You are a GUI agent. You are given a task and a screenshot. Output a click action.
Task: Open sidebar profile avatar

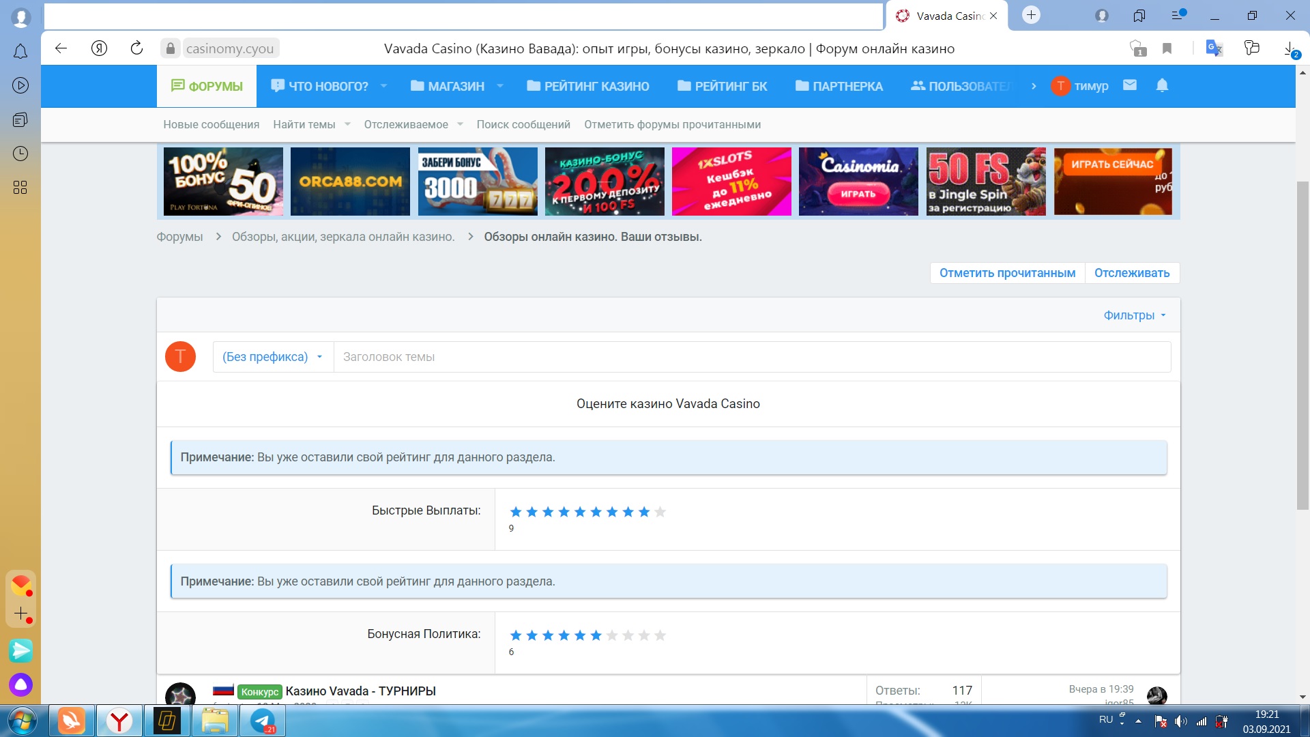pos(21,17)
